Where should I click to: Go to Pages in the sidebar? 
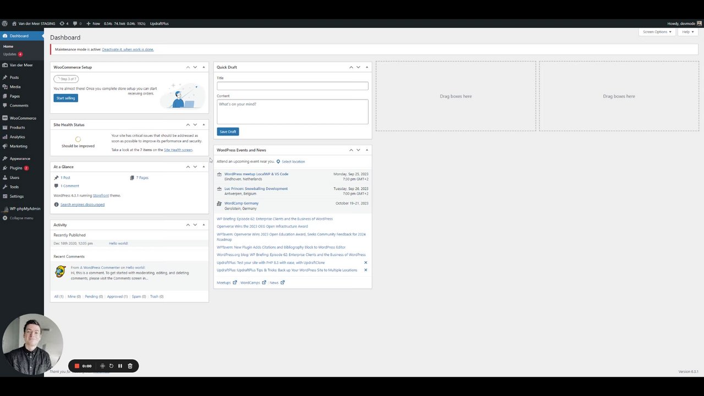14,96
